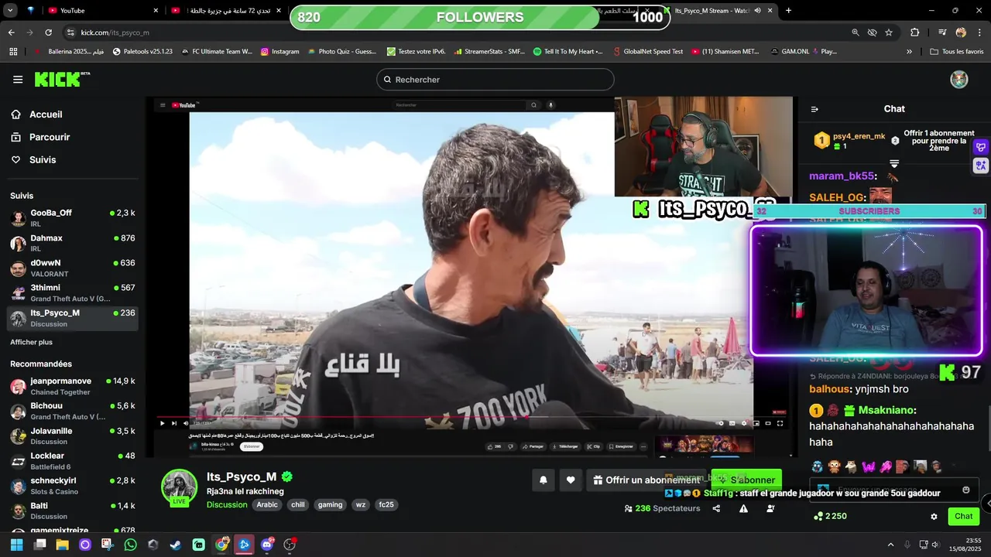Open Windows Start menu
The image size is (991, 557).
16,545
